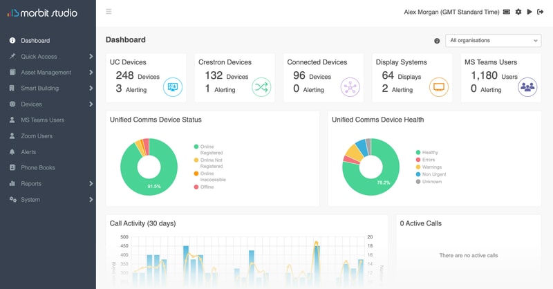Click the System gears icon

[12, 199]
